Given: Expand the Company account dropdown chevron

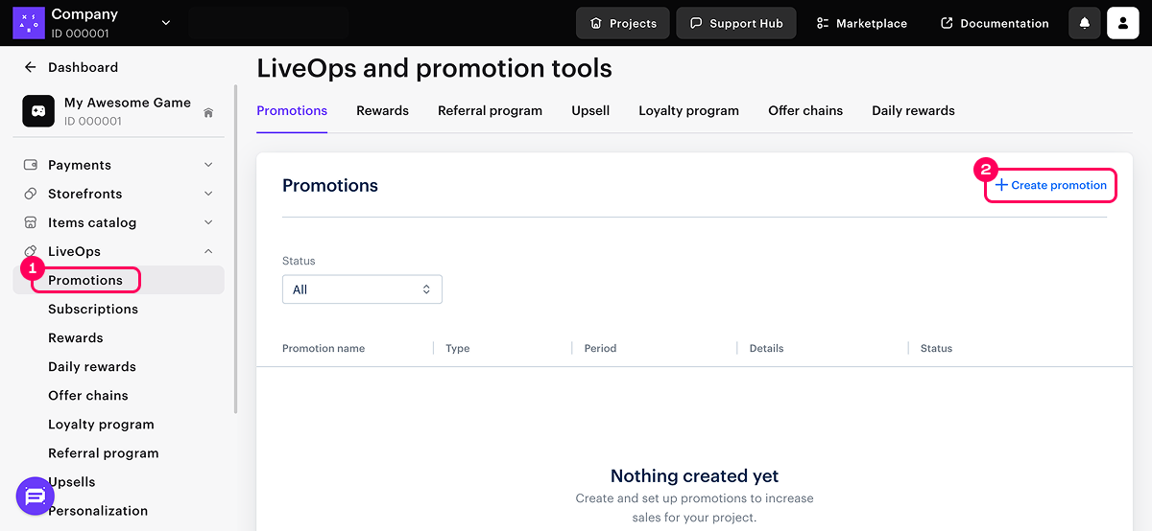Looking at the screenshot, I should click(166, 23).
